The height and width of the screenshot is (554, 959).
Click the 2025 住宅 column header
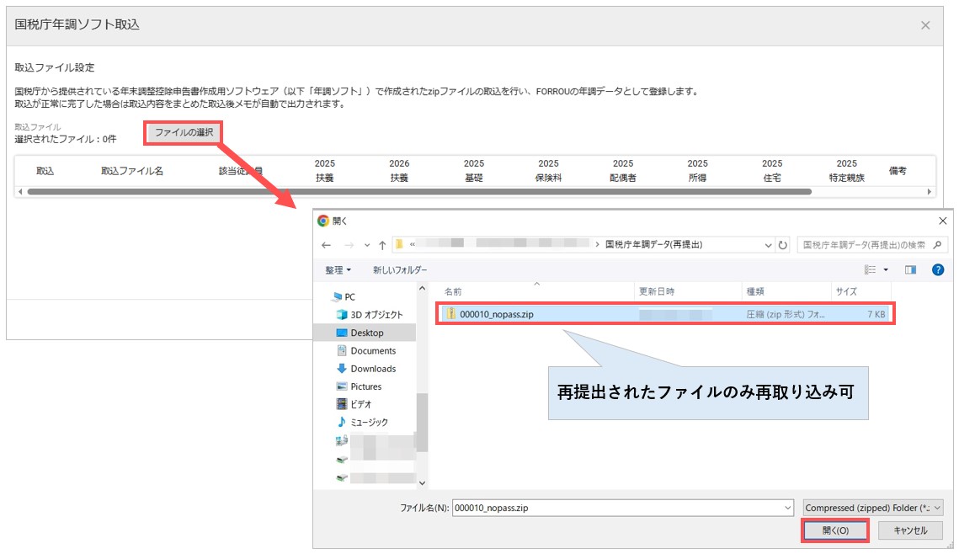(x=772, y=171)
